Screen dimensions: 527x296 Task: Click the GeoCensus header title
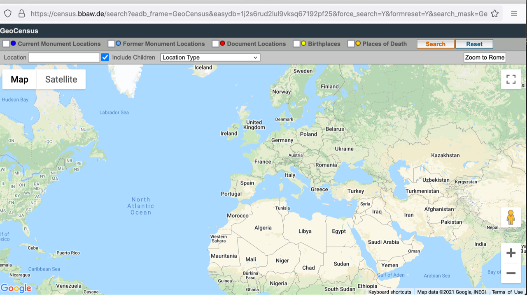19,31
